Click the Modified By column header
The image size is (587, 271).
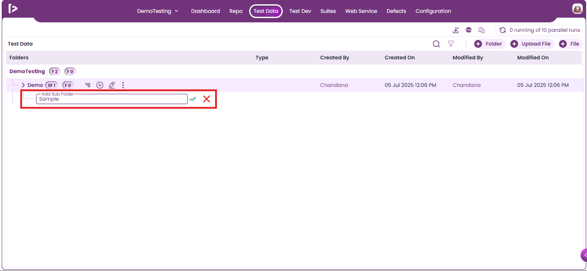click(x=468, y=58)
